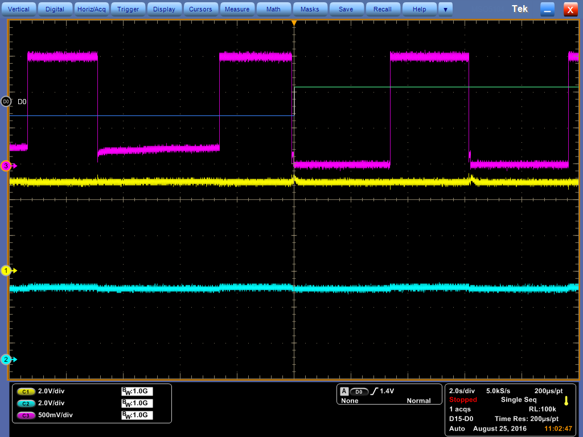Screen dimensions: 583x437
Task: Open the Trigger menu
Action: [x=128, y=9]
